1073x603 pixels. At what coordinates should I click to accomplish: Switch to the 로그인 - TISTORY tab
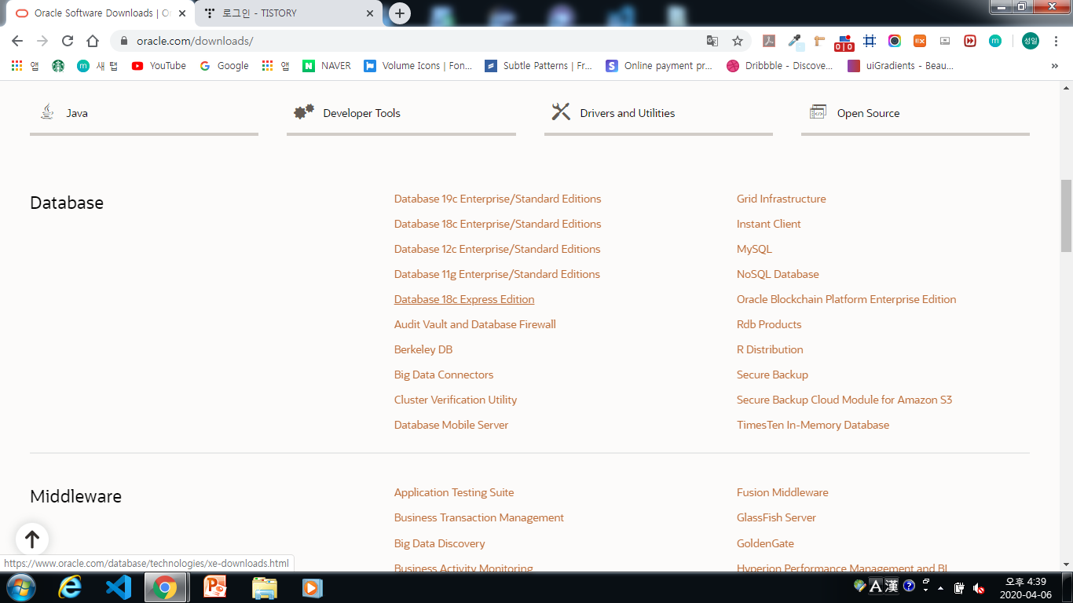tap(287, 13)
